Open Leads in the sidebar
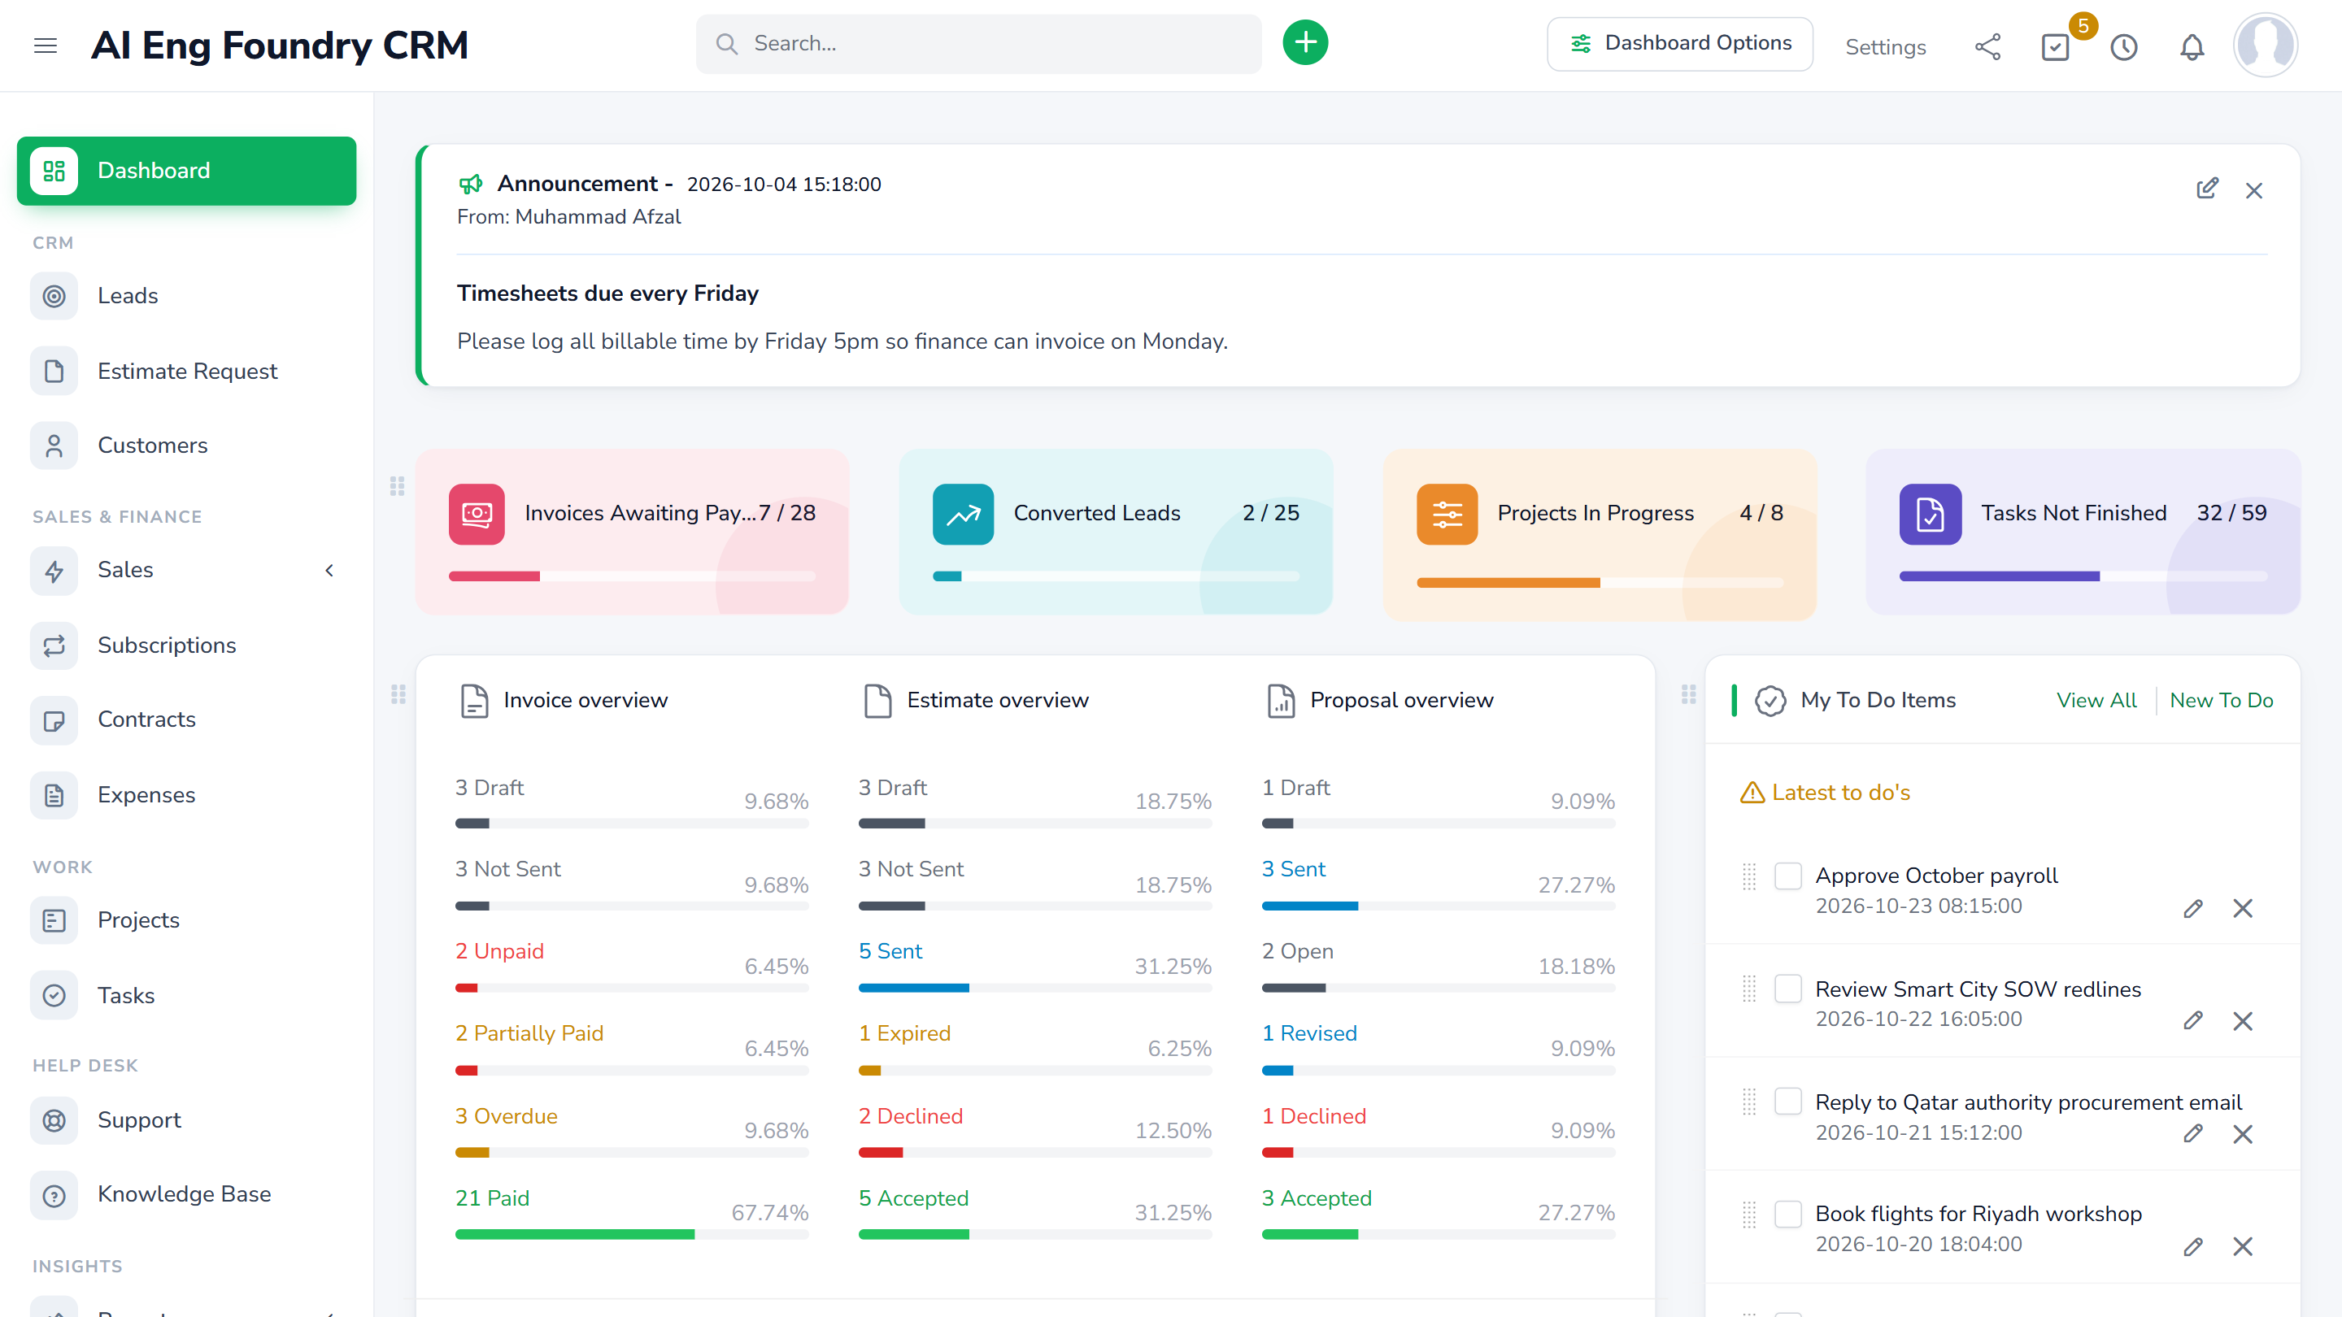The image size is (2342, 1317). point(186,296)
